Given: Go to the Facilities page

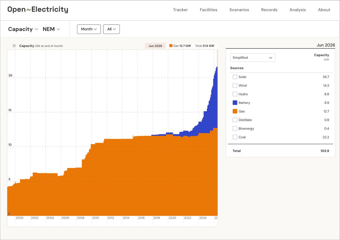Looking at the screenshot, I should pos(209,10).
